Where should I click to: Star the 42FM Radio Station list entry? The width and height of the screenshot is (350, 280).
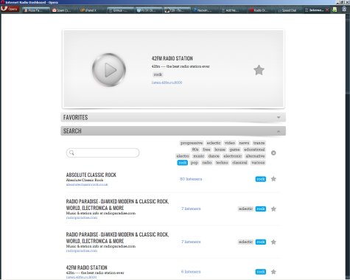point(273,272)
